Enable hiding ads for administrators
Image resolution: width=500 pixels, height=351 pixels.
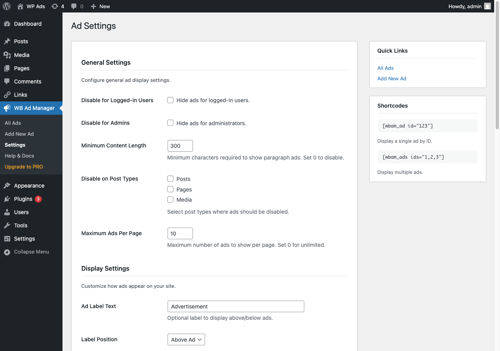170,122
